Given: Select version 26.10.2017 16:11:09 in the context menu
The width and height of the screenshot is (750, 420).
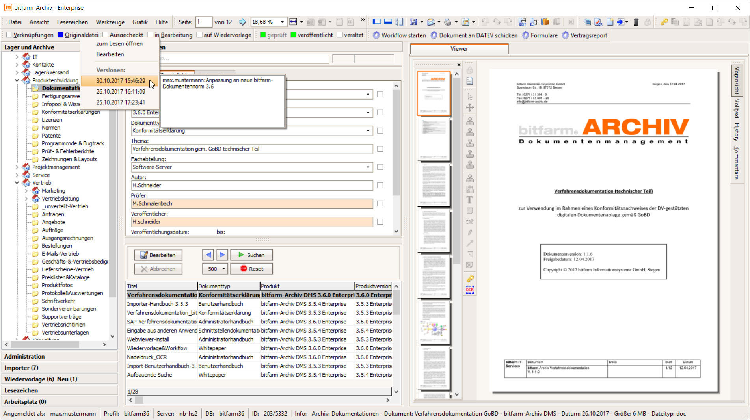Looking at the screenshot, I should tap(121, 91).
